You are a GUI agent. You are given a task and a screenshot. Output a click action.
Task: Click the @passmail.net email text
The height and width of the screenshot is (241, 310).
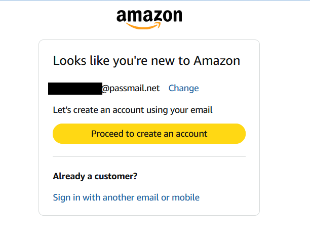pyautogui.click(x=131, y=88)
